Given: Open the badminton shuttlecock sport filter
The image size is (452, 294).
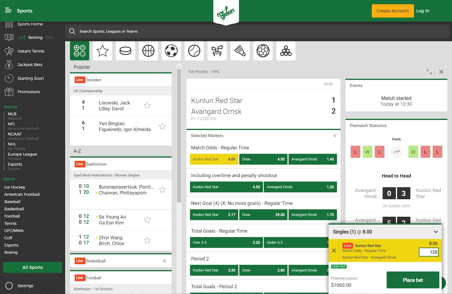Looking at the screenshot, I should coord(240,51).
